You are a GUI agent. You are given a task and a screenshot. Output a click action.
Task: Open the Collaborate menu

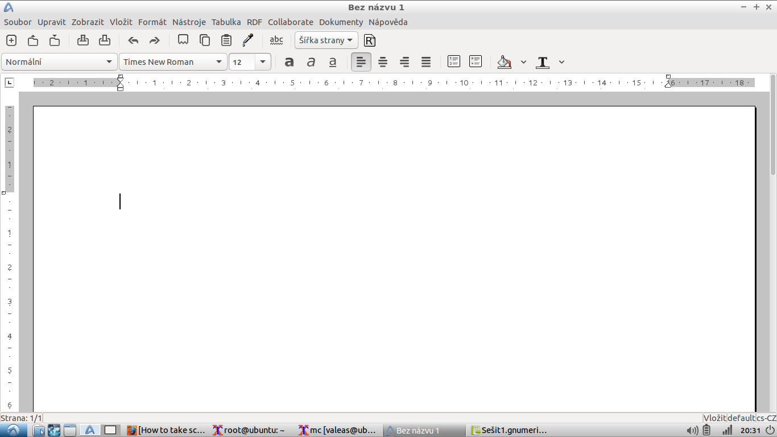291,22
